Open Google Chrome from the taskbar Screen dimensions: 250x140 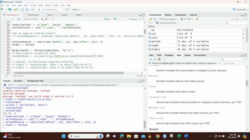(157, 136)
